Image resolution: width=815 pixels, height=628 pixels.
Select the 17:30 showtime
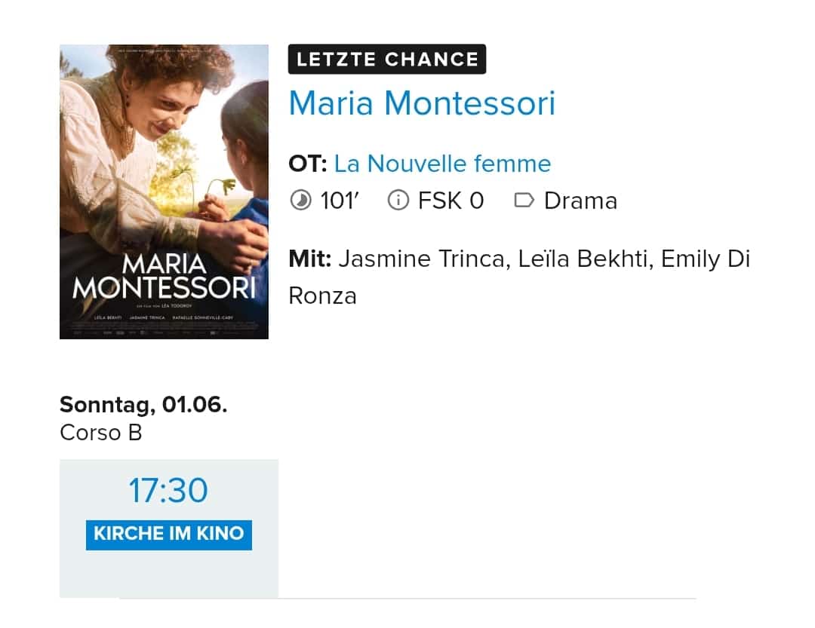click(168, 490)
